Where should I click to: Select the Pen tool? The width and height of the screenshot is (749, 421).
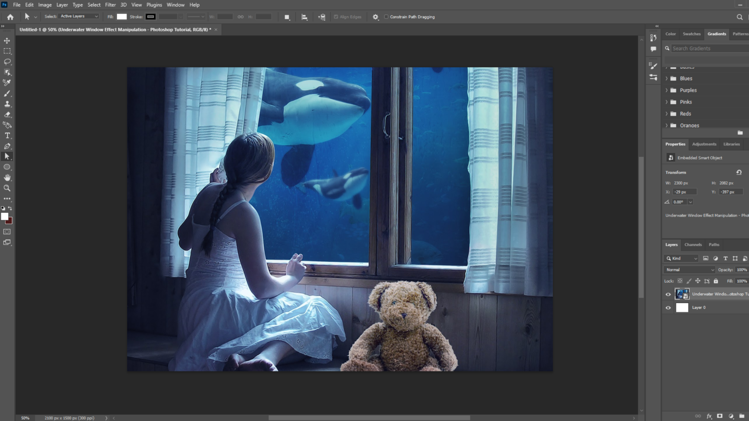[x=7, y=146]
